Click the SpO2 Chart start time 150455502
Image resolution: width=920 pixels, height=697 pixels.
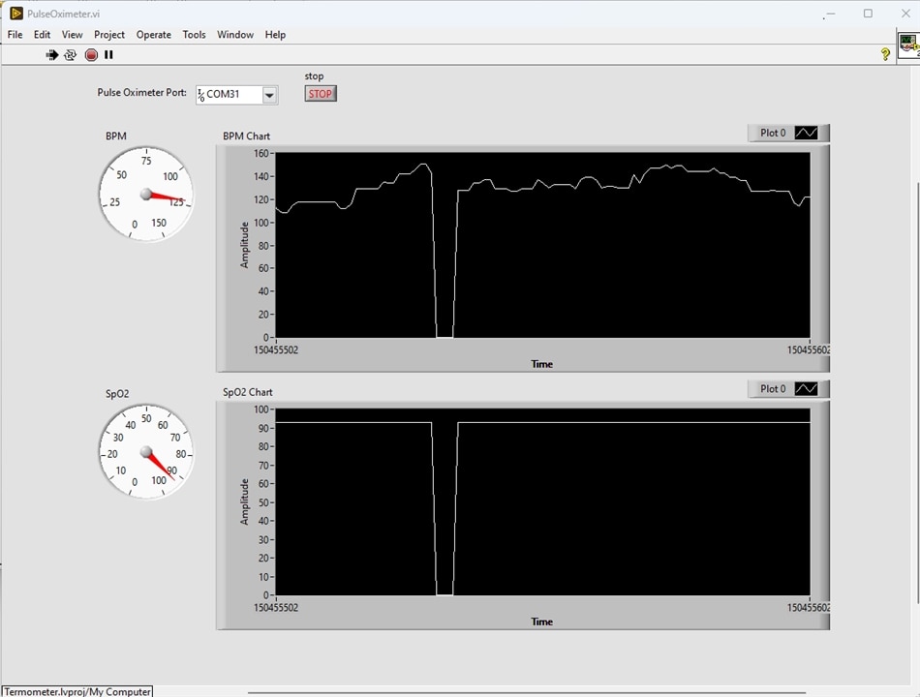(276, 608)
